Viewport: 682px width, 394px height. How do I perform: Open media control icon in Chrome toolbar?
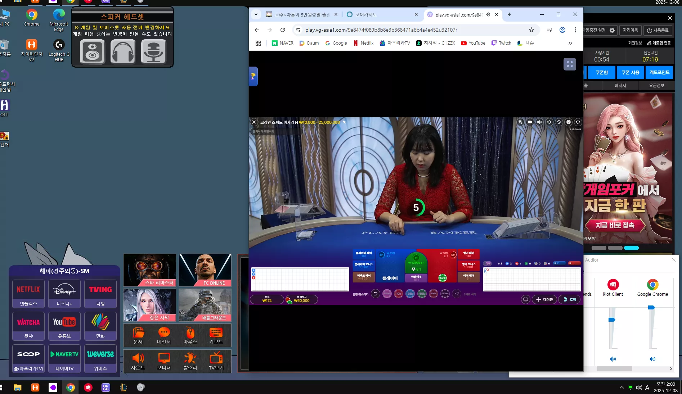549,30
